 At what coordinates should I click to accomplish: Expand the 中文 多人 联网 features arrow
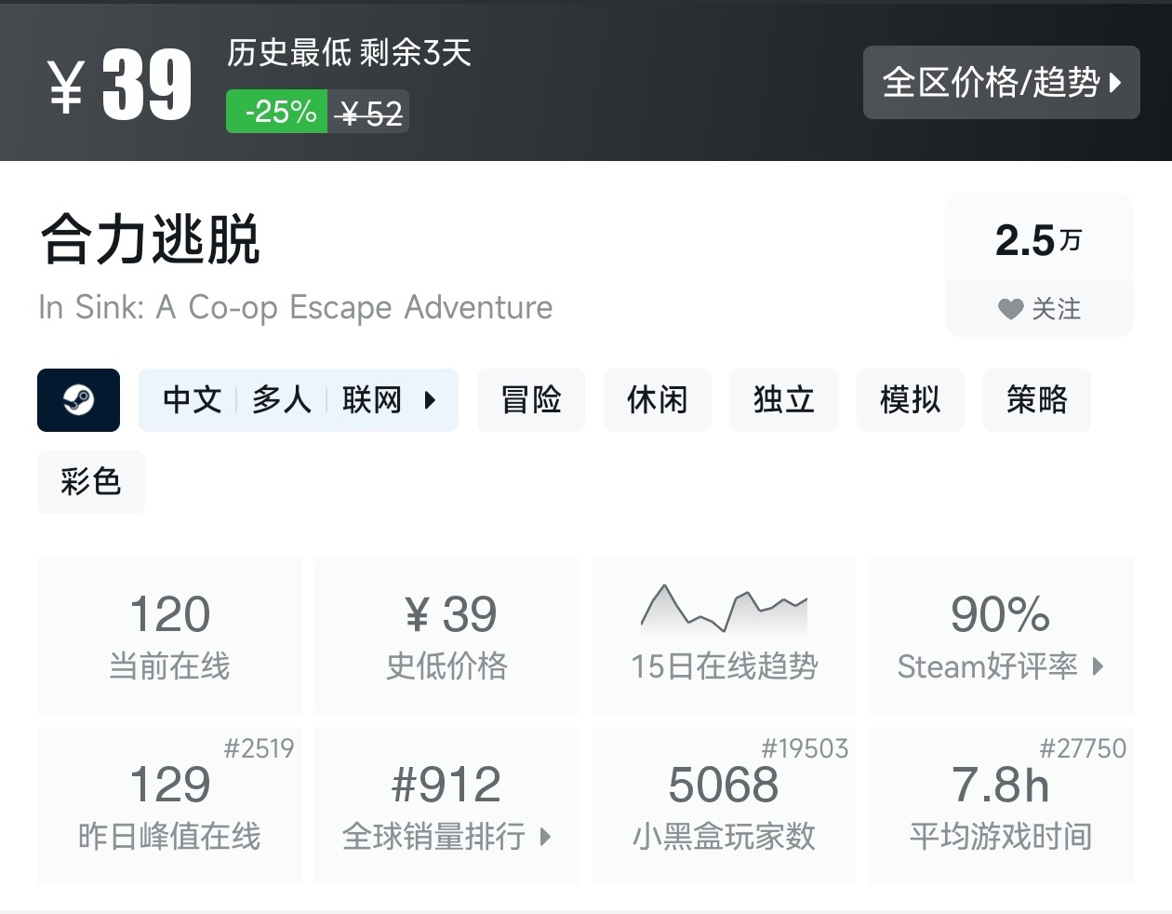[430, 400]
